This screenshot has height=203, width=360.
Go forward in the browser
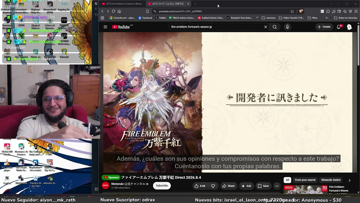click(108, 11)
